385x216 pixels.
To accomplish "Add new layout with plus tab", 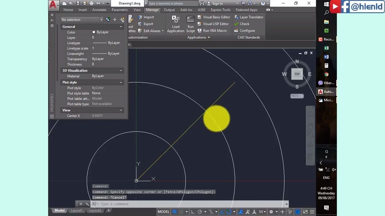I will 109,210.
